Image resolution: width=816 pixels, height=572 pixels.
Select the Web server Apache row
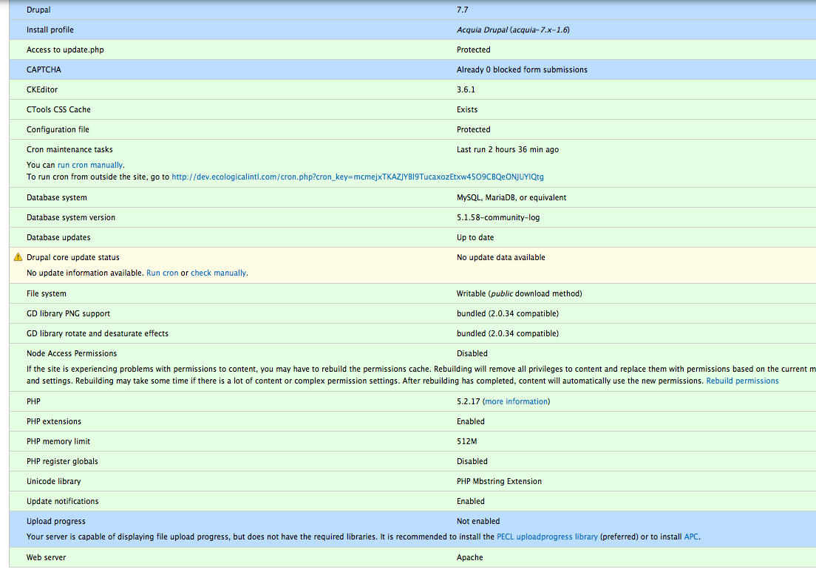pyautogui.click(x=412, y=557)
